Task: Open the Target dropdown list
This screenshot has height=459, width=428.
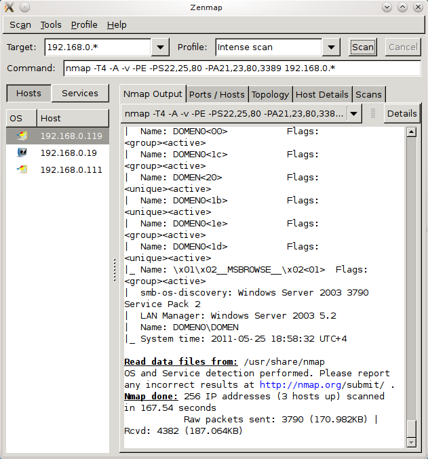Action: coord(160,47)
